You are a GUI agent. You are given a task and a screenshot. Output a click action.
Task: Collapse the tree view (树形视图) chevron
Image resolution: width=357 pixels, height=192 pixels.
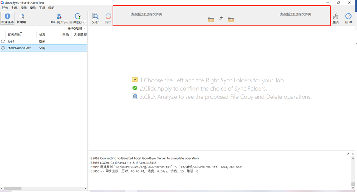pyautogui.click(x=85, y=28)
